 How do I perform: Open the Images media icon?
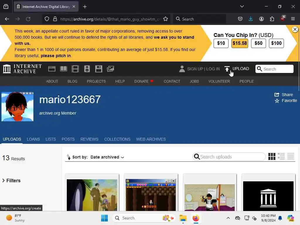[110, 69]
